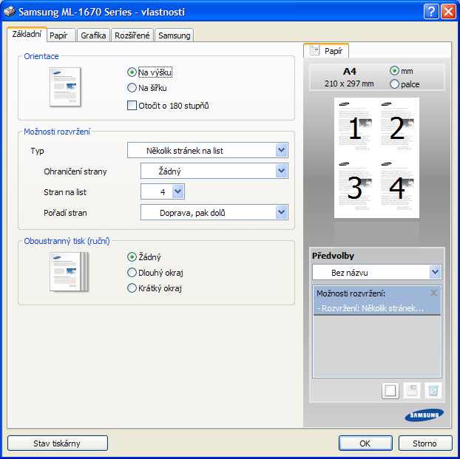Screen dimensions: 460x459
Task: Confirm with the OK button
Action: tap(365, 443)
